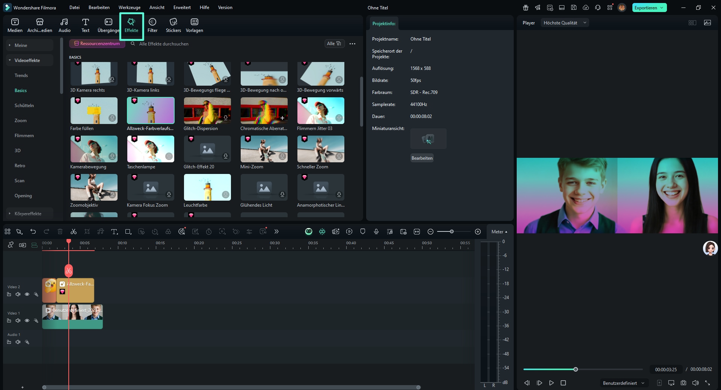Viewport: 721px width, 390px height.
Task: Download the Kamera Fokus Zoom effect
Action: click(x=169, y=194)
